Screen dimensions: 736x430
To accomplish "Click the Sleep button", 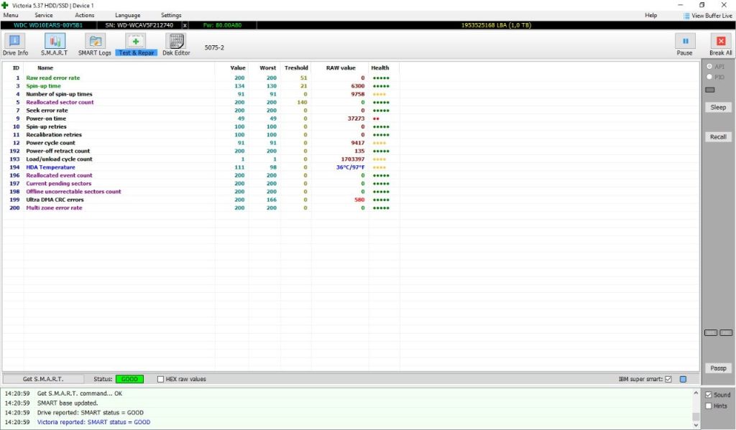I will pos(718,108).
